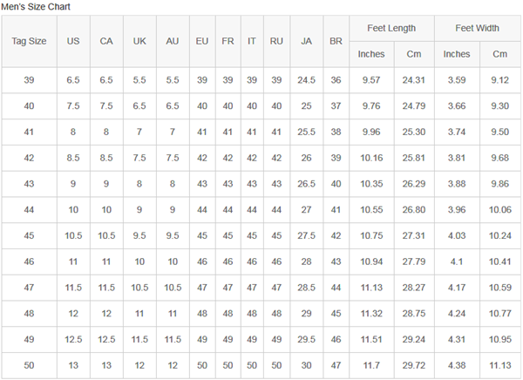This screenshot has width=523, height=380.
Task: Select tag size 44 row label
Action: click(x=29, y=210)
